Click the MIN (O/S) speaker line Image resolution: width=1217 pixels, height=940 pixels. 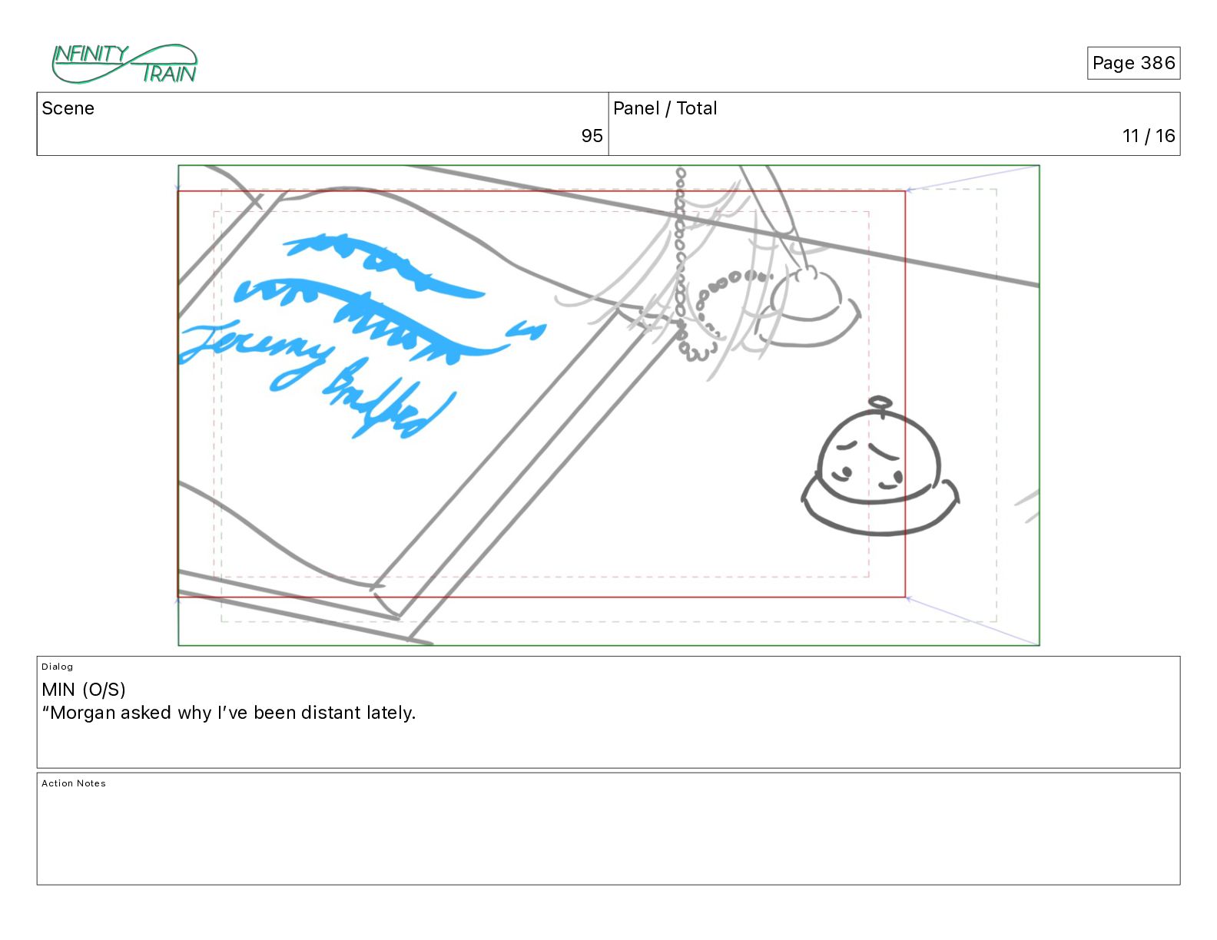[84, 690]
